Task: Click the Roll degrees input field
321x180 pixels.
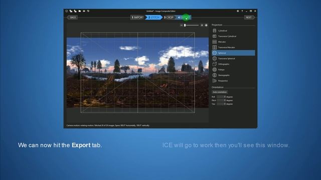Action: pos(221,96)
